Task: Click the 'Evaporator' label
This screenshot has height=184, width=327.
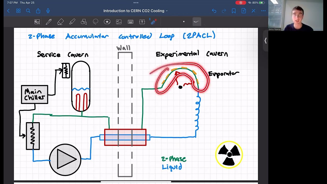Action: [224, 74]
